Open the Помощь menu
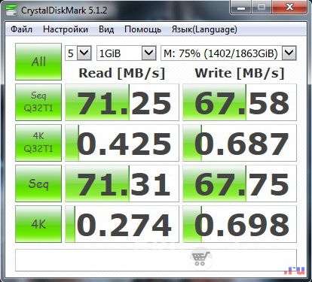Viewport: 312px width, 282px height. pyautogui.click(x=143, y=29)
